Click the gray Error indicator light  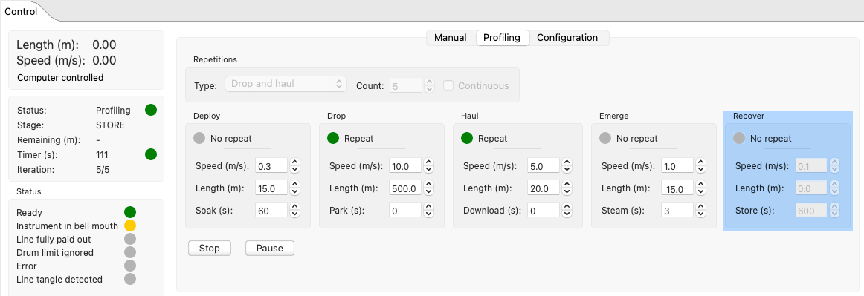pyautogui.click(x=129, y=266)
